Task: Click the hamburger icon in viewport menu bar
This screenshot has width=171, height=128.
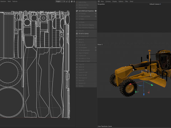Action: tap(99, 1)
